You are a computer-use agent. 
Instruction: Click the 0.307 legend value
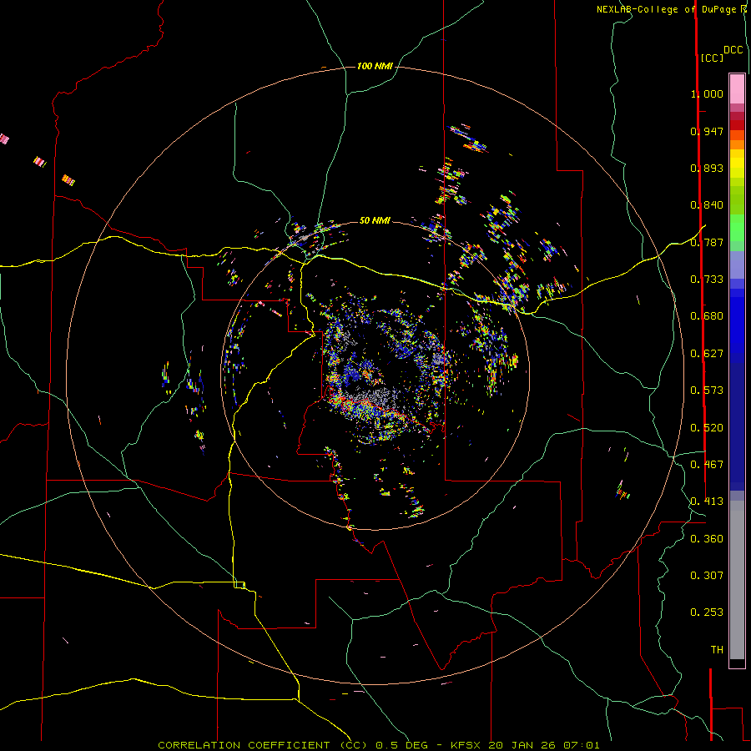(x=707, y=576)
